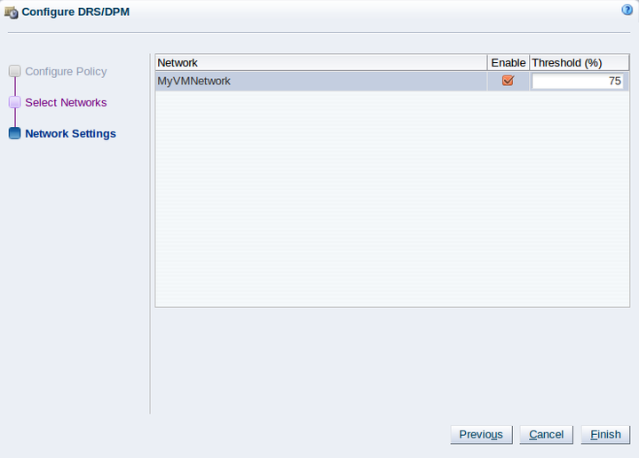Viewport: 639px width, 458px height.
Task: Click the Previous button
Action: (x=481, y=435)
